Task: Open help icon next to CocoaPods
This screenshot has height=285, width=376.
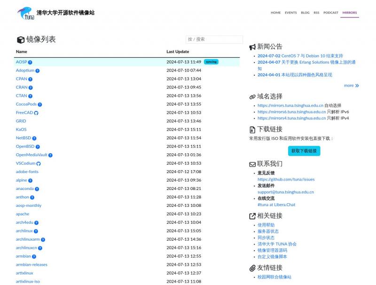Action: point(40,104)
